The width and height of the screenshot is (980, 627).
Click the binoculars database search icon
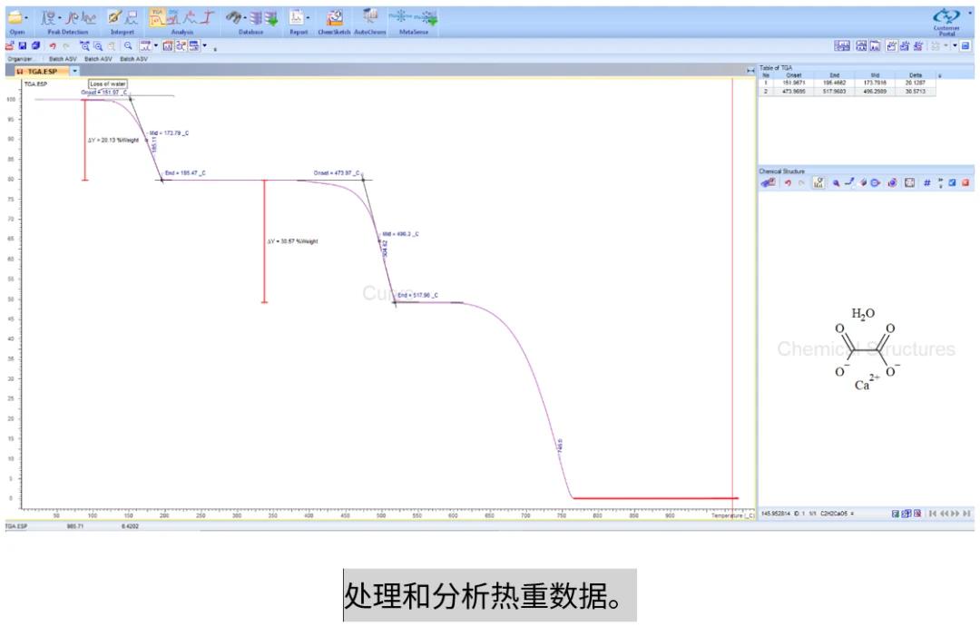coord(234,17)
